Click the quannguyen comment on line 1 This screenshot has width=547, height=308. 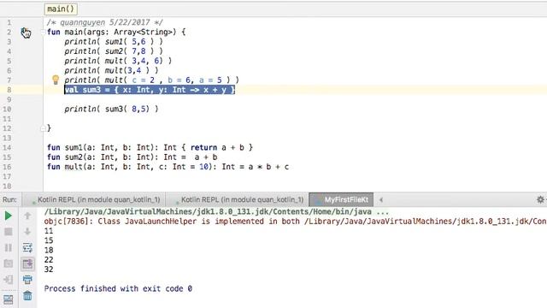click(104, 23)
